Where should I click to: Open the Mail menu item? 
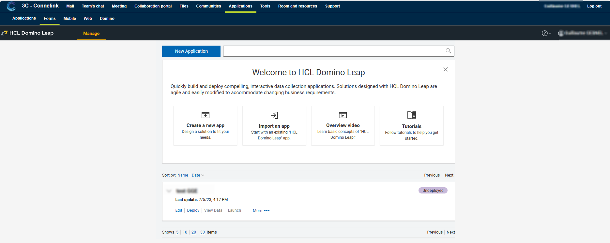[70, 6]
